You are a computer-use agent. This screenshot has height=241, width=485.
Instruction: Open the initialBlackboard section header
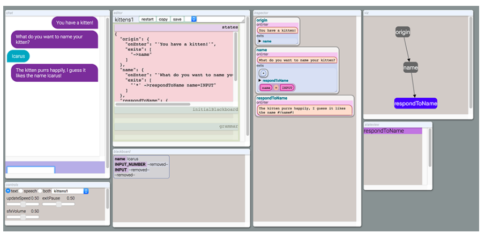[x=176, y=110]
